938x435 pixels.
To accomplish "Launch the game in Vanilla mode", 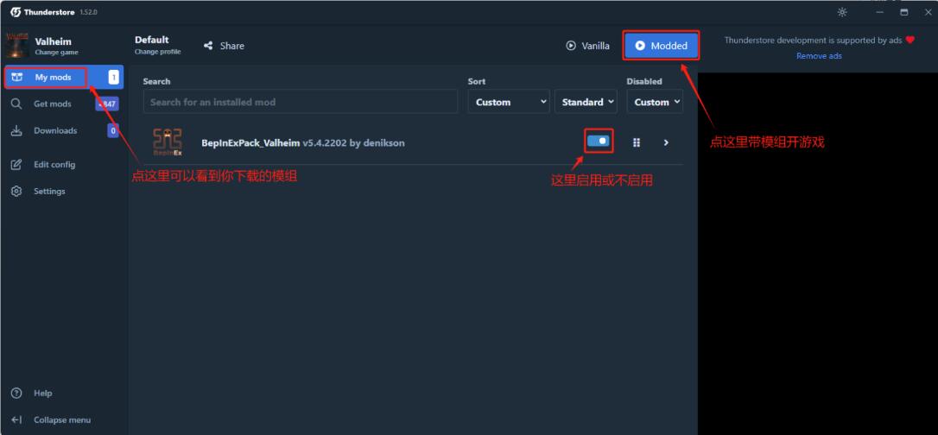I will pos(588,46).
